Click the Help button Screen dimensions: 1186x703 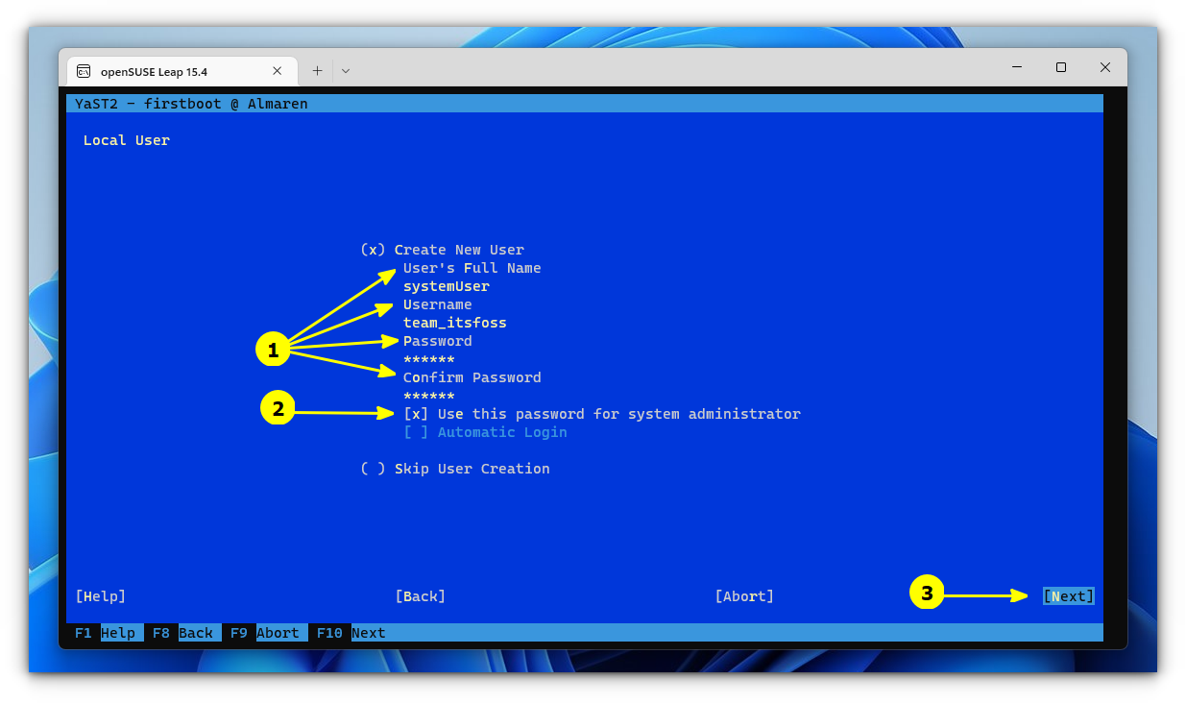point(100,595)
